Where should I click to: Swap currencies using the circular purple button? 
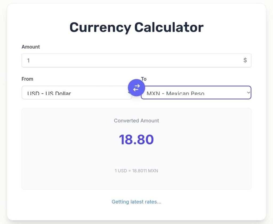tap(136, 87)
